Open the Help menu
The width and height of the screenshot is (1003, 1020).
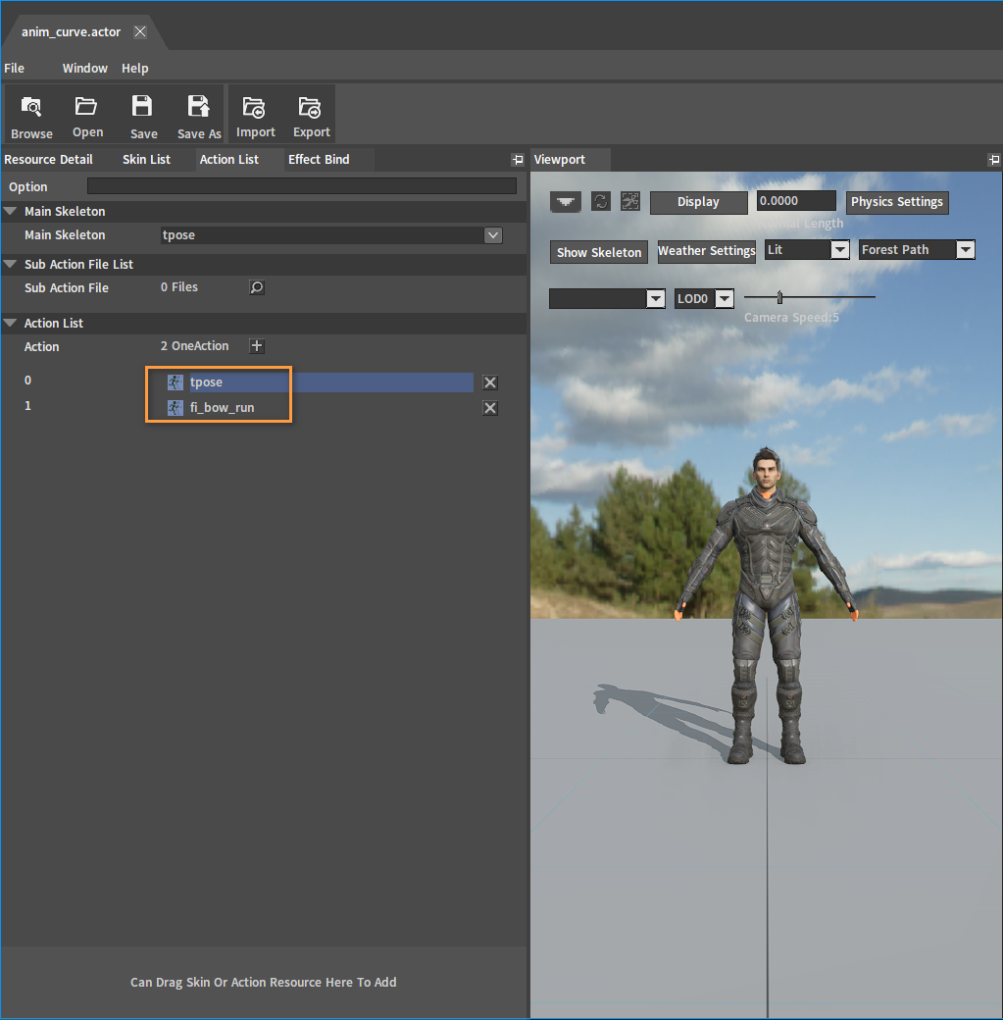(x=134, y=69)
